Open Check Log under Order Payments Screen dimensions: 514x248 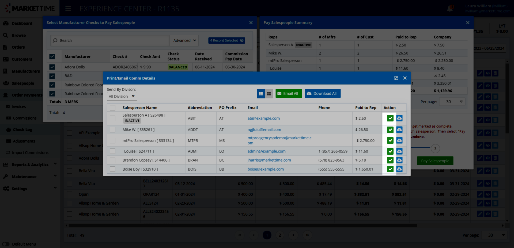(22, 129)
